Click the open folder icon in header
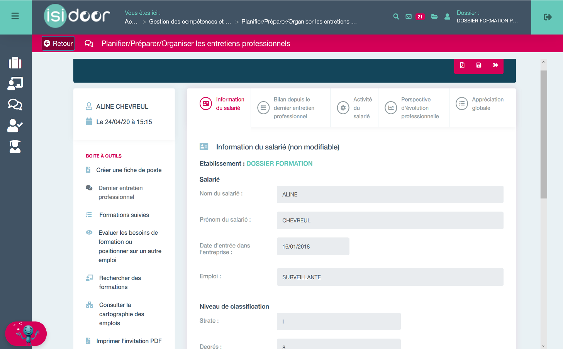This screenshot has height=349, width=563. tap(434, 17)
